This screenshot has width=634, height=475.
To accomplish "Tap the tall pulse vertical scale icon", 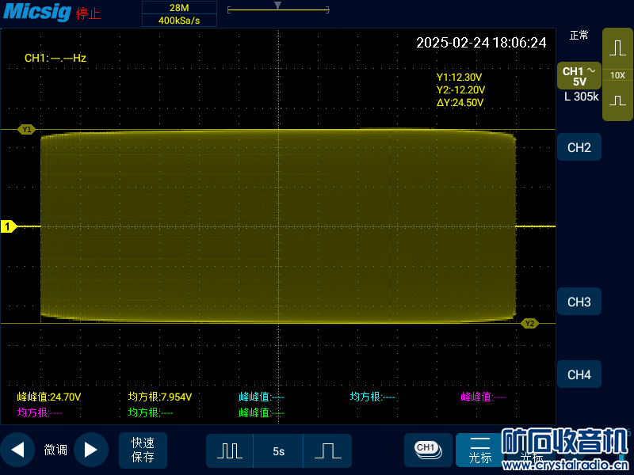I will (617, 48).
